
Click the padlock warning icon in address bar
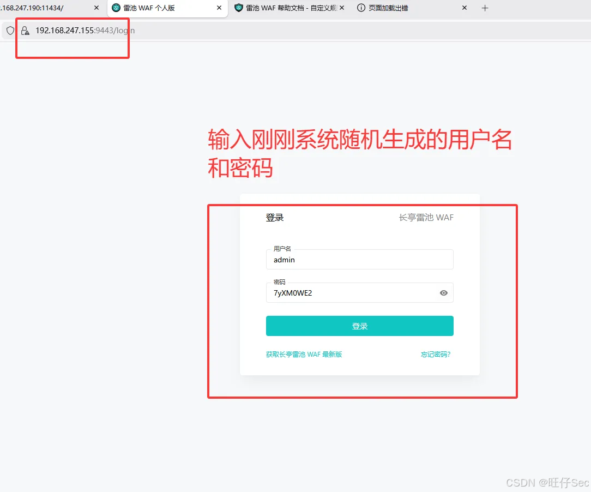(25, 31)
